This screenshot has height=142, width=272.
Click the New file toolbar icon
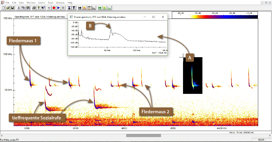click(x=3, y=8)
